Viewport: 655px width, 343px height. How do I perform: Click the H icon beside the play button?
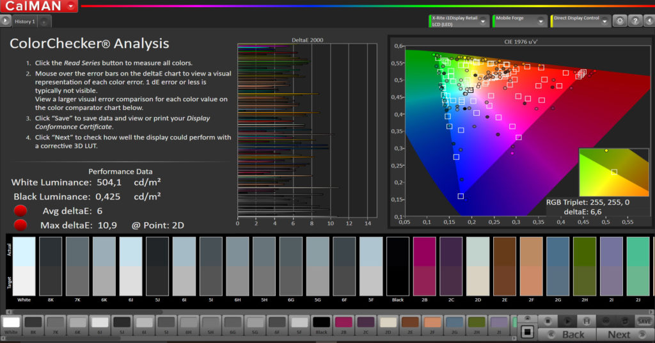pyautogui.click(x=586, y=320)
